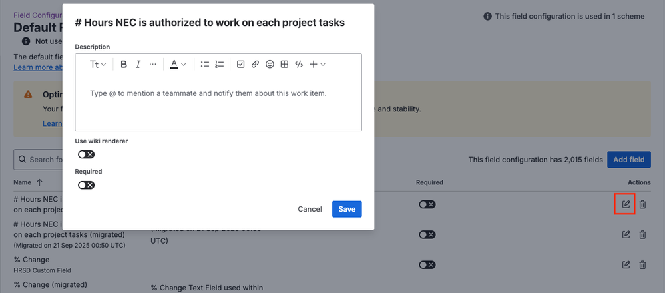Open more formatting options ellipsis
The height and width of the screenshot is (293, 665).
click(153, 64)
